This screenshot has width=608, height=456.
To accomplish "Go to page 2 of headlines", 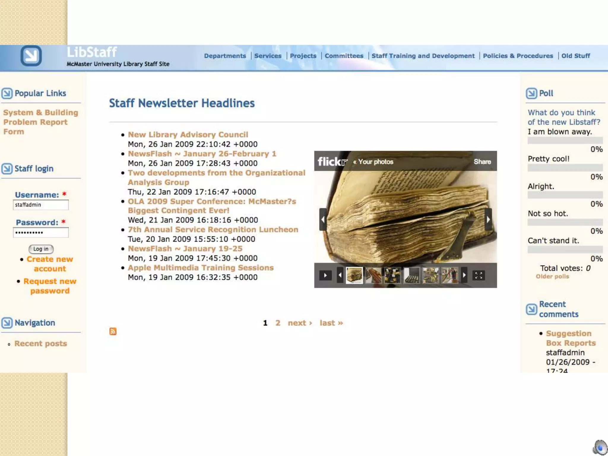I will tap(278, 323).
